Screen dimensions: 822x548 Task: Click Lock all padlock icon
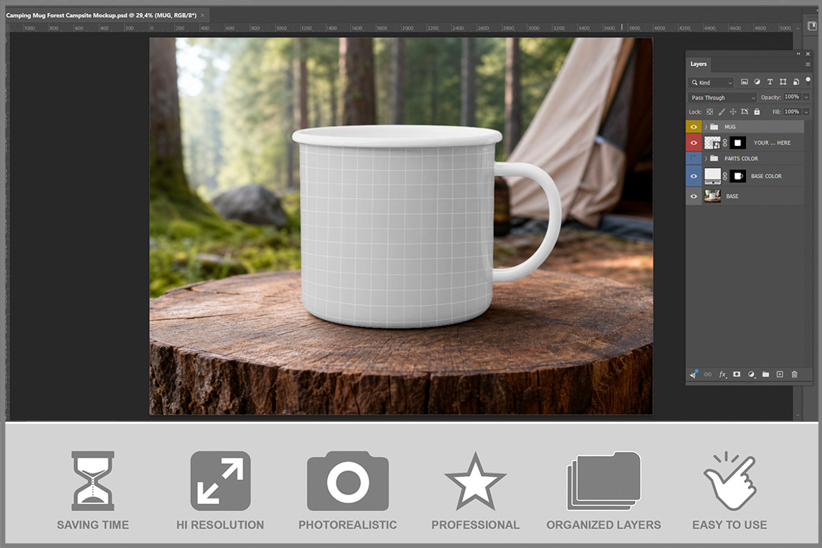click(757, 112)
